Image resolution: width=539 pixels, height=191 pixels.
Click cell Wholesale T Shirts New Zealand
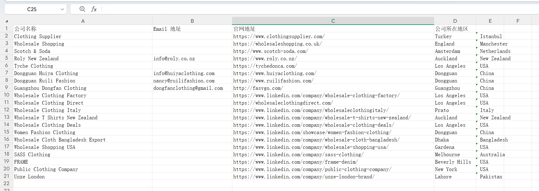tap(83, 117)
